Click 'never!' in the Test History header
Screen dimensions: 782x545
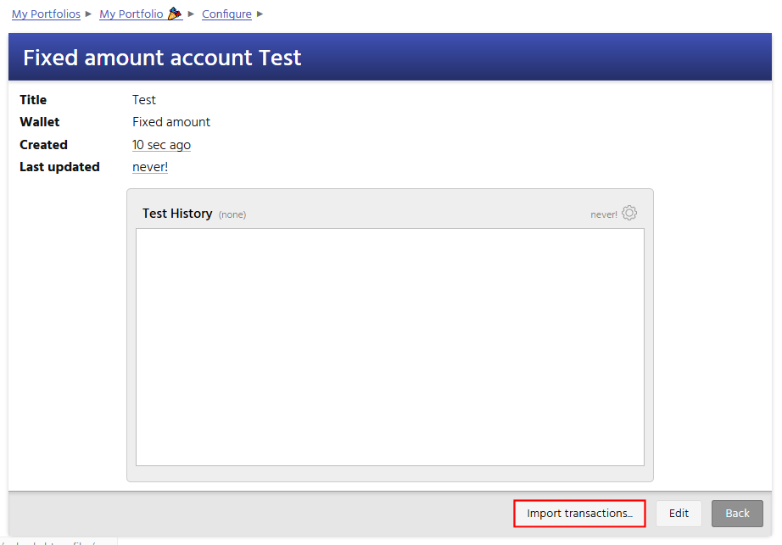pos(603,215)
